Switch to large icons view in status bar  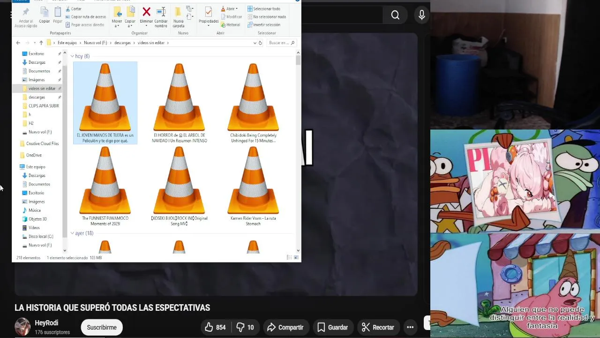click(x=296, y=258)
